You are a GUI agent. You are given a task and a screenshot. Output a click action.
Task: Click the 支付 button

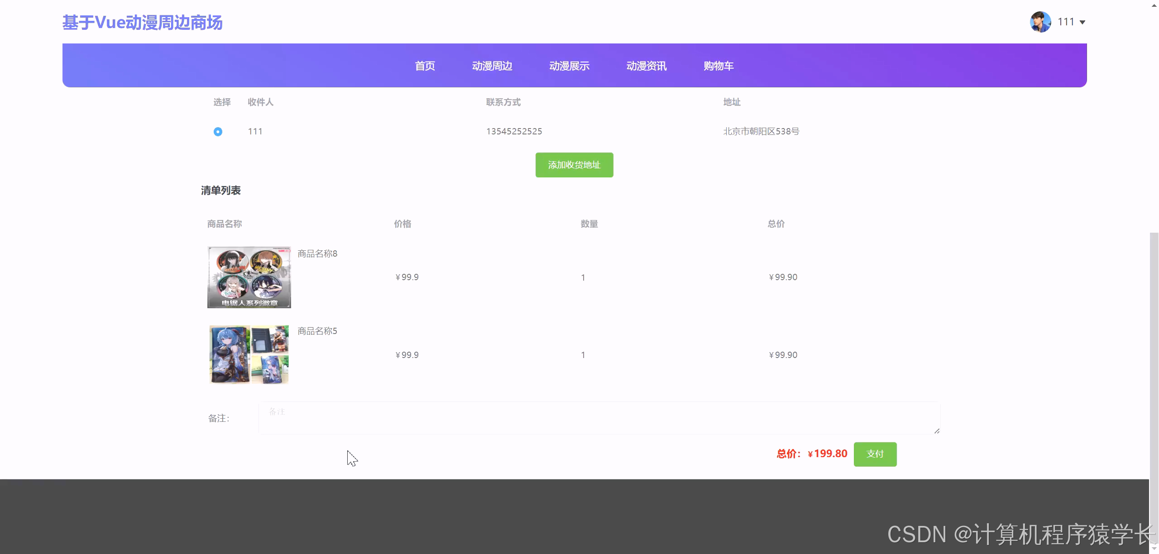coord(875,454)
